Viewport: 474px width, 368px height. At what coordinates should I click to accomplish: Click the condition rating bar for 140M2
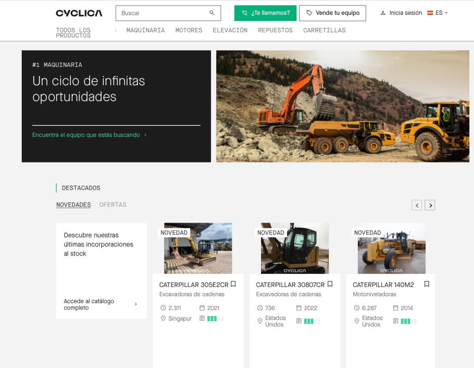409,321
